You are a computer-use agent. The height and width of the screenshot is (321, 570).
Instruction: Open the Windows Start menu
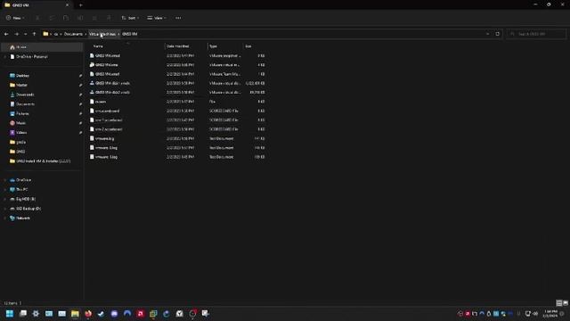(10, 313)
